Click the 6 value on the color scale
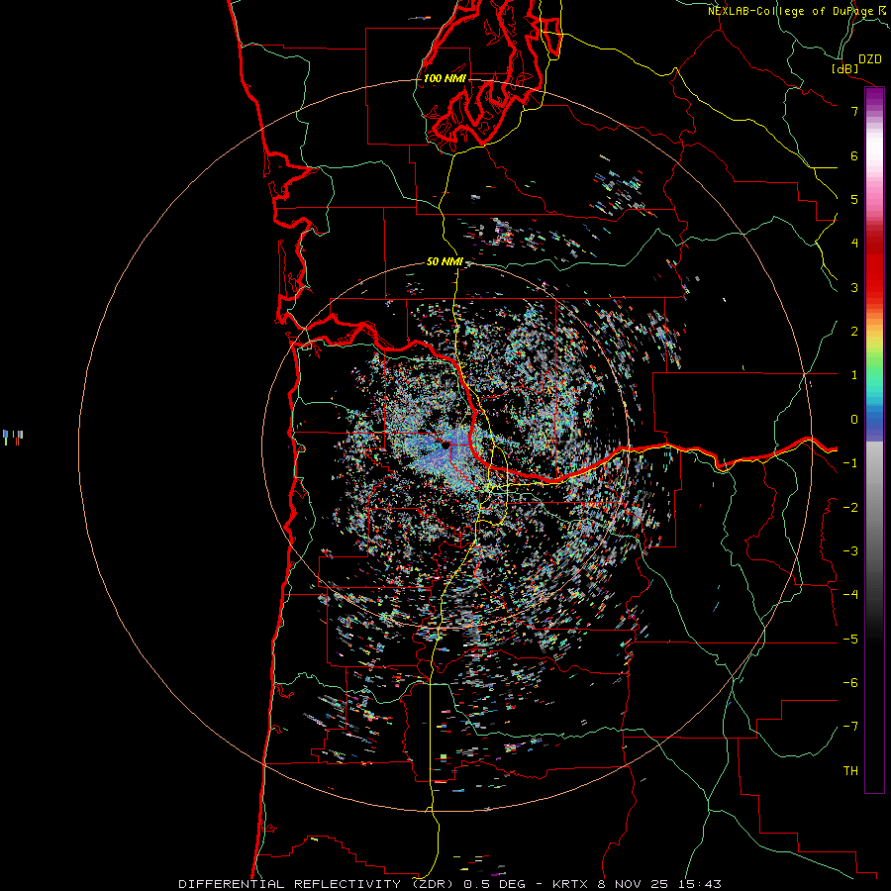 [854, 155]
